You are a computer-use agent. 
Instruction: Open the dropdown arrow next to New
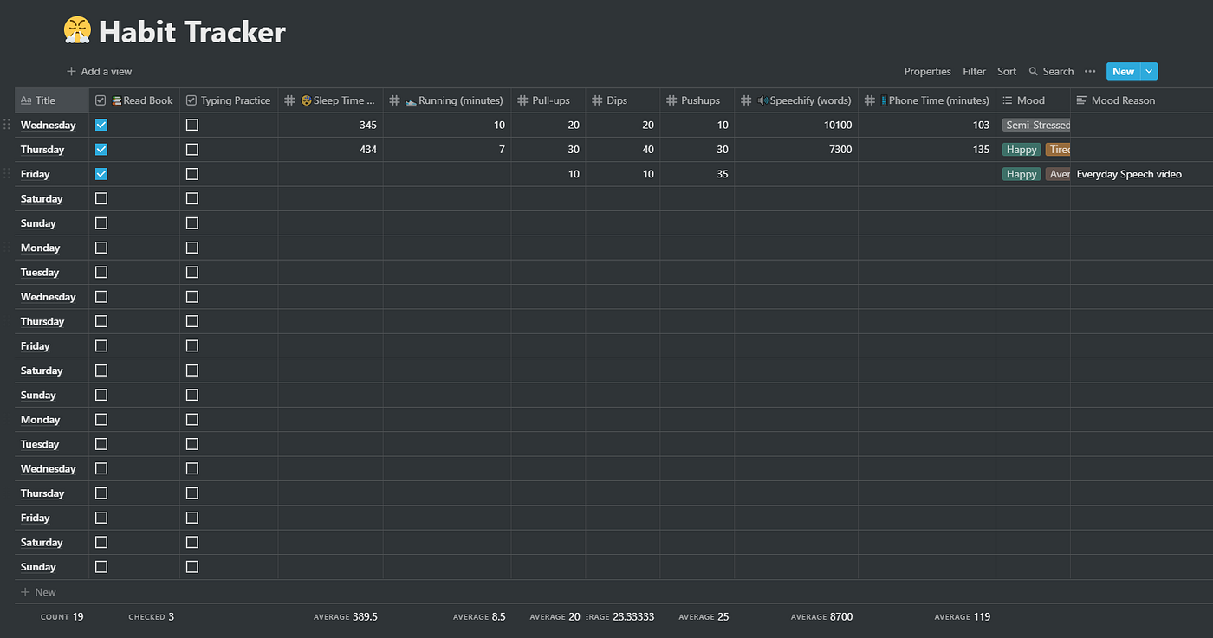pyautogui.click(x=1149, y=72)
